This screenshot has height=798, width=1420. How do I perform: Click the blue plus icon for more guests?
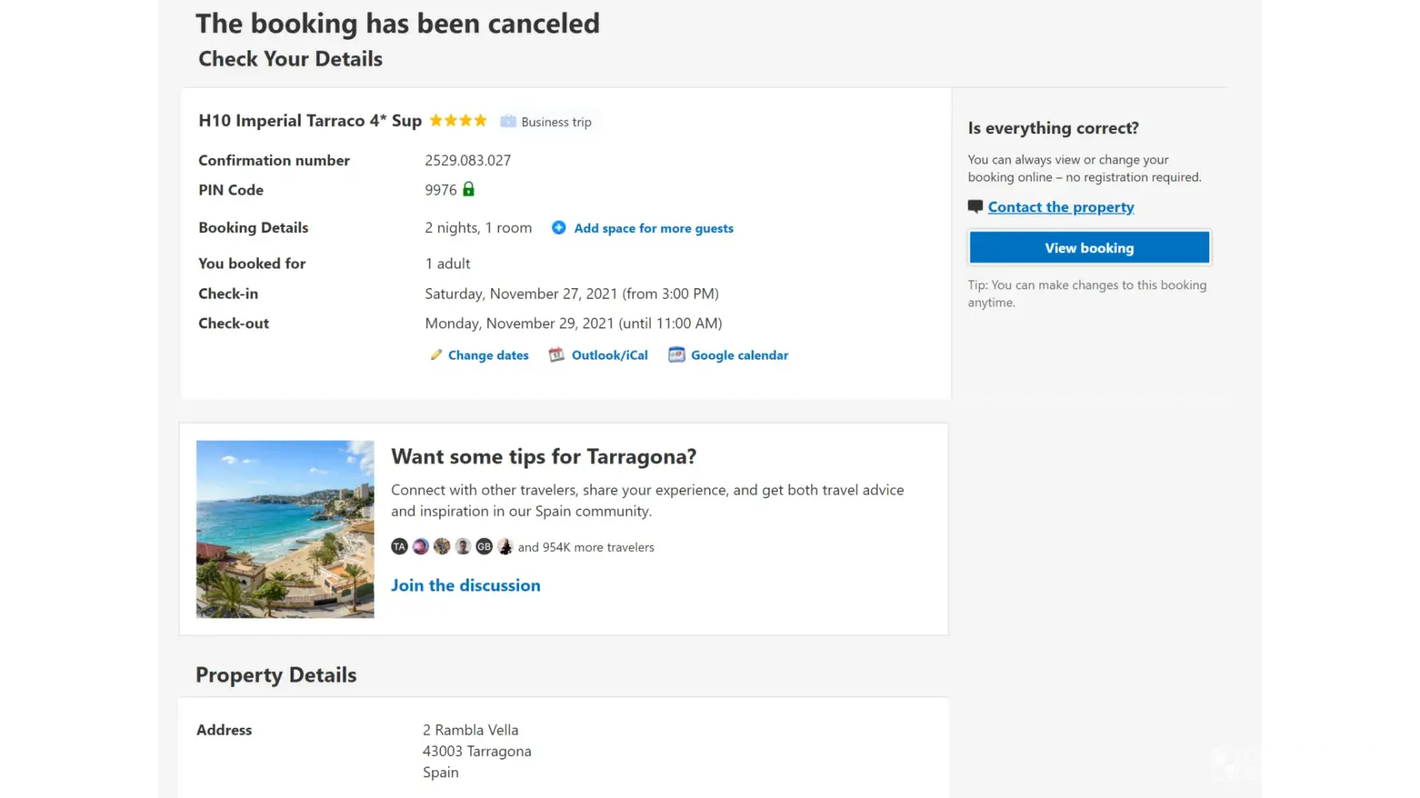coord(559,227)
